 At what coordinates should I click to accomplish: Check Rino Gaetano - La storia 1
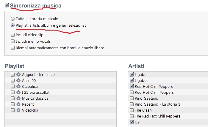(132, 104)
